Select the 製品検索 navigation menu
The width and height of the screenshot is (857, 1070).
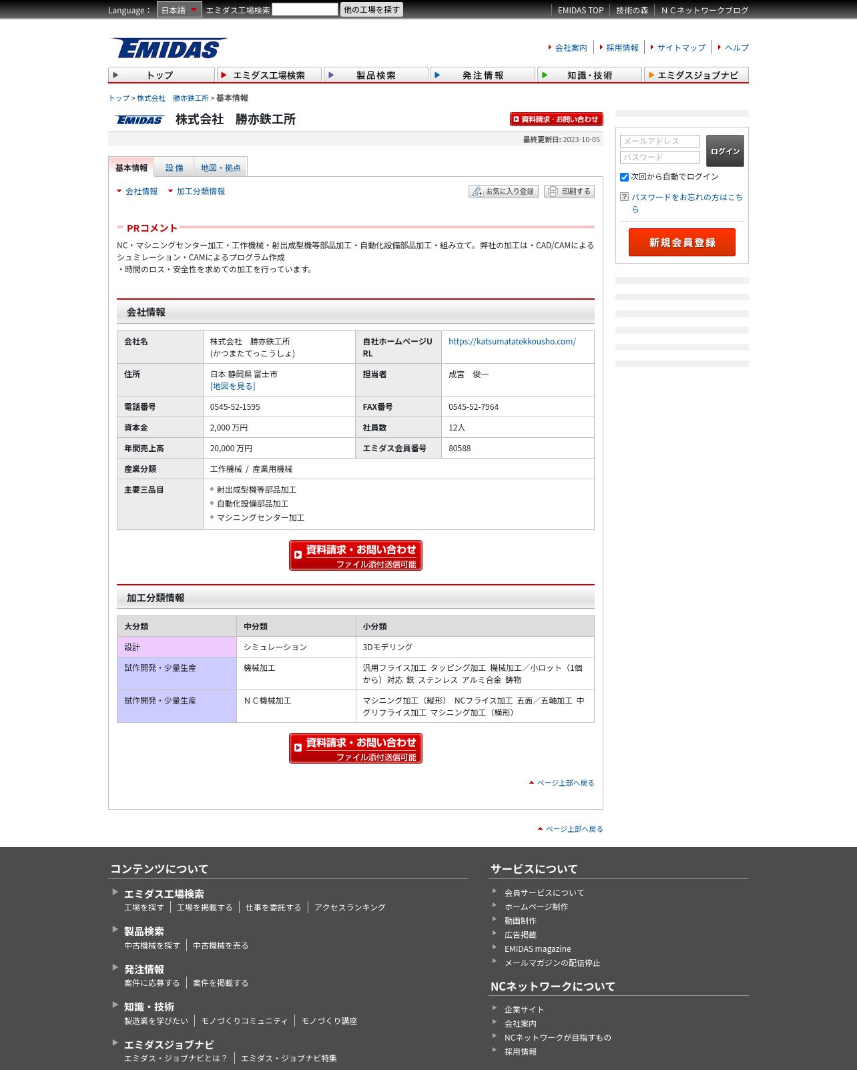(x=376, y=75)
